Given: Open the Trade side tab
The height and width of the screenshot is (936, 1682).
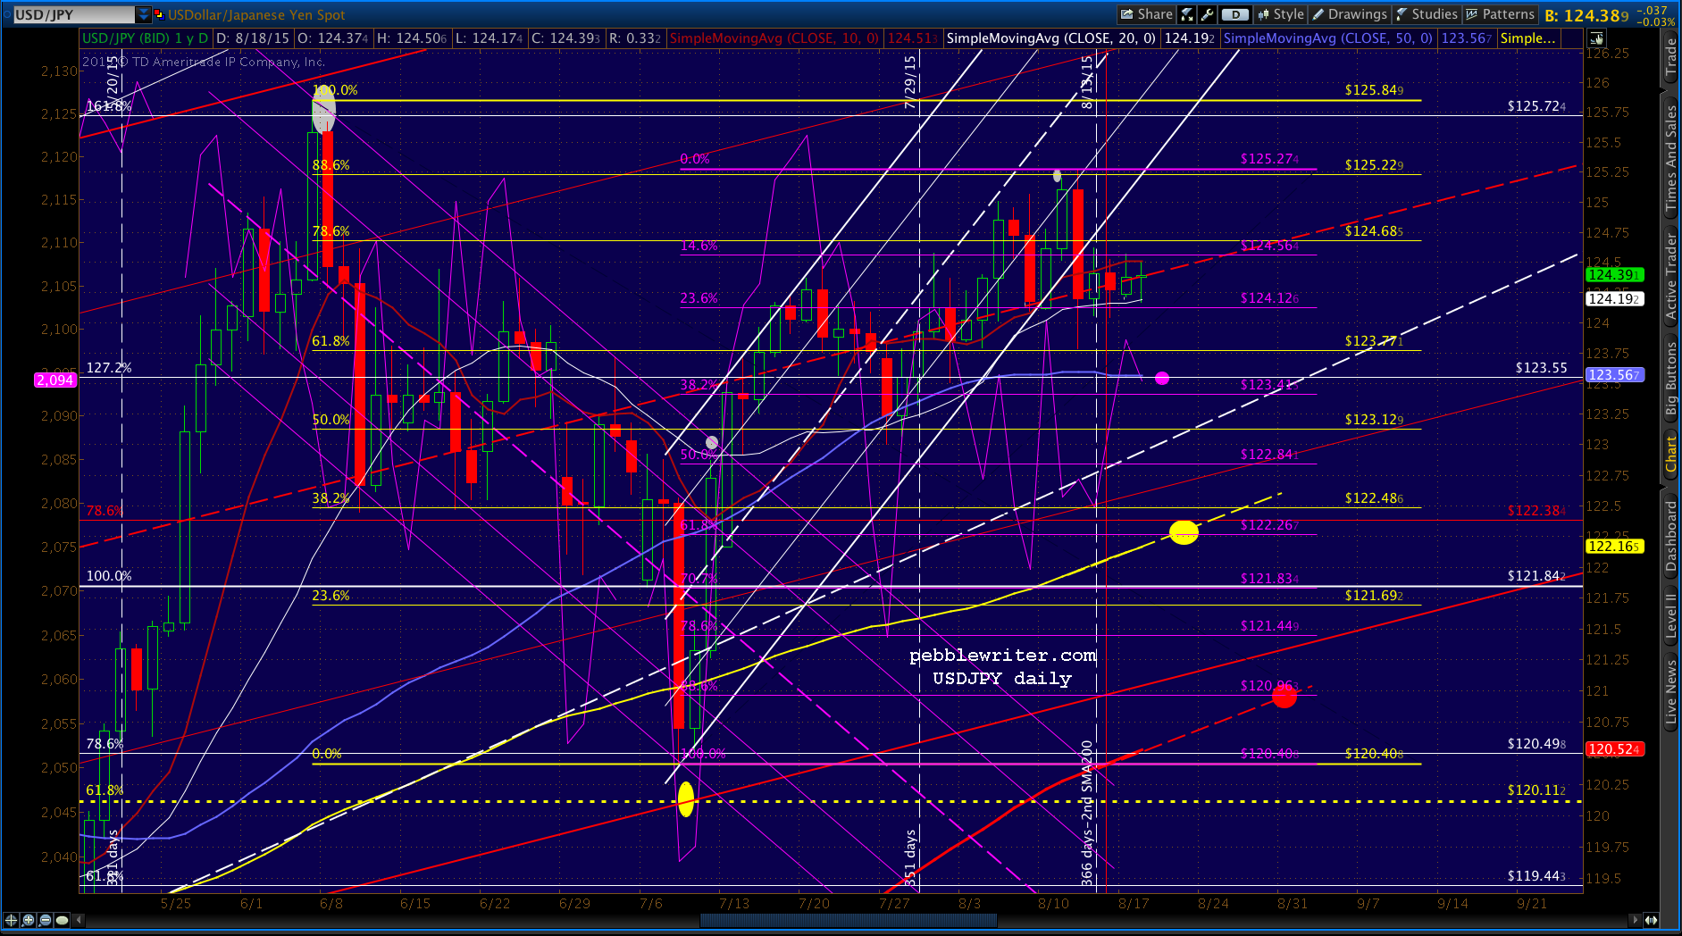Looking at the screenshot, I should (1671, 57).
